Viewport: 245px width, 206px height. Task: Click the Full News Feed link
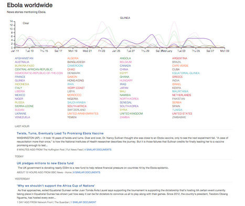pos(74,150)
